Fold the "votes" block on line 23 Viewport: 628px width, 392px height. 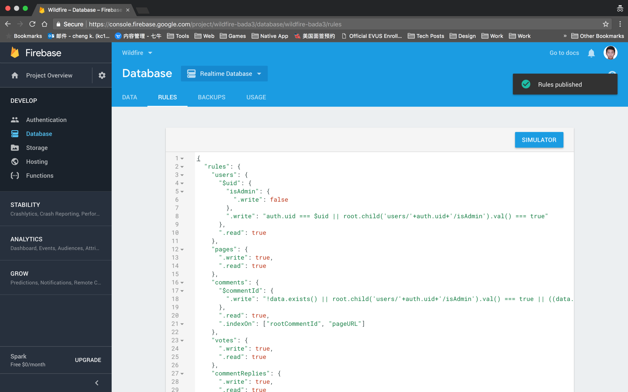[182, 340]
